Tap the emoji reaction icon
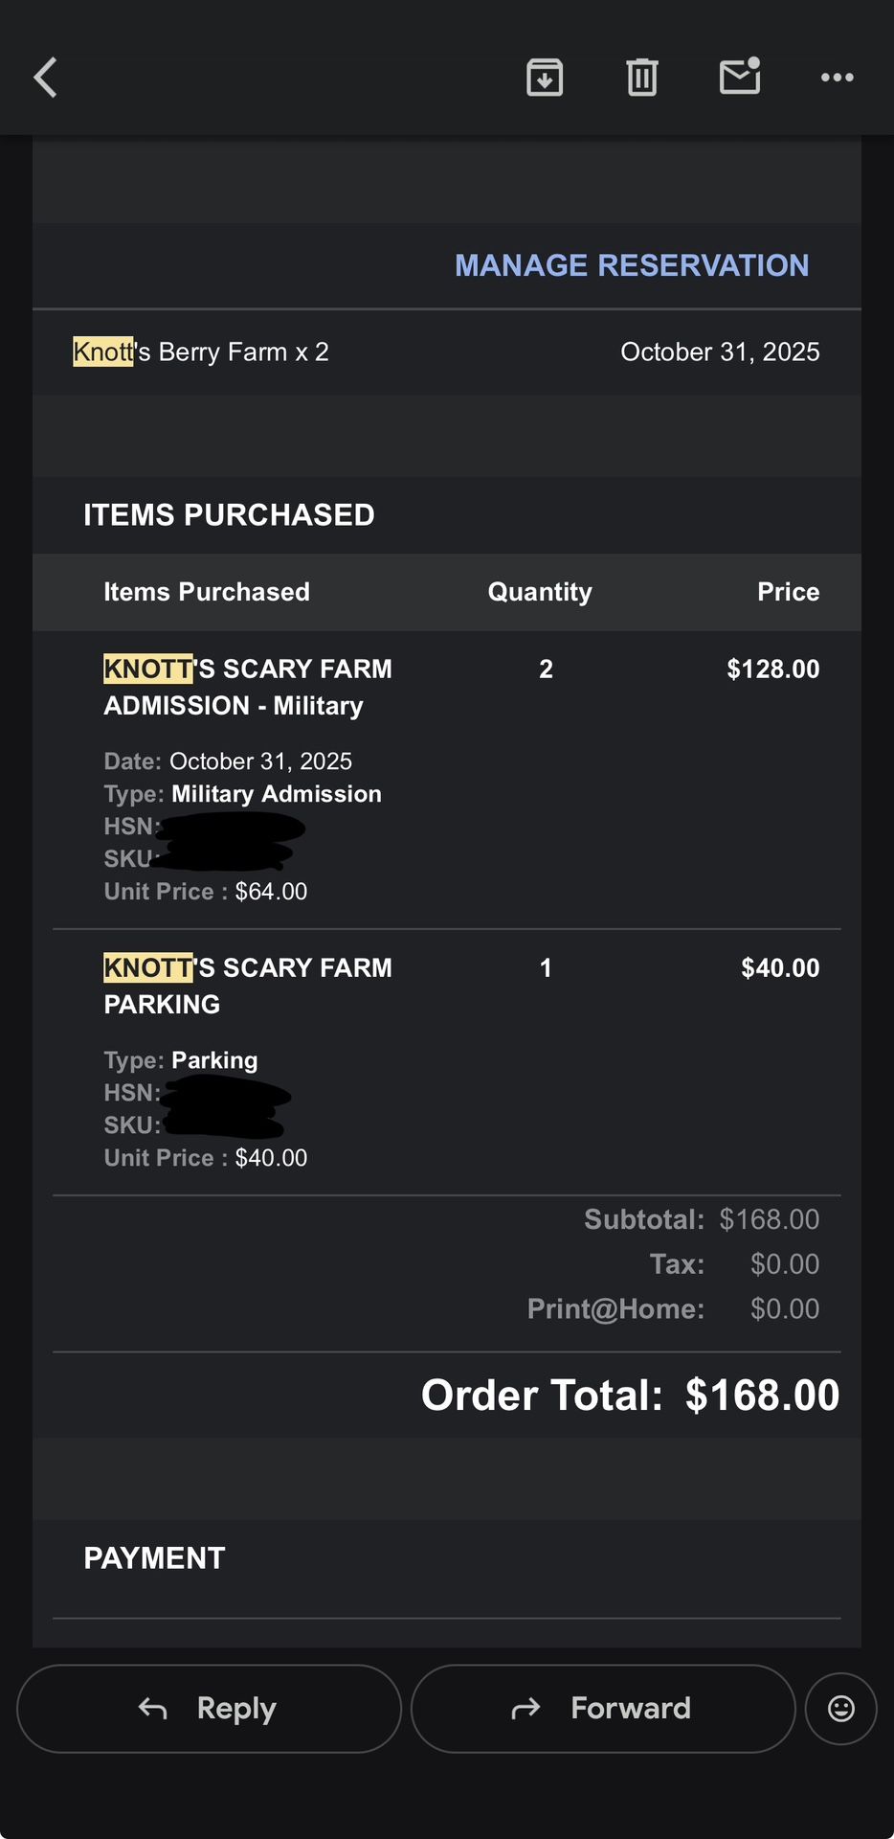 pos(840,1708)
